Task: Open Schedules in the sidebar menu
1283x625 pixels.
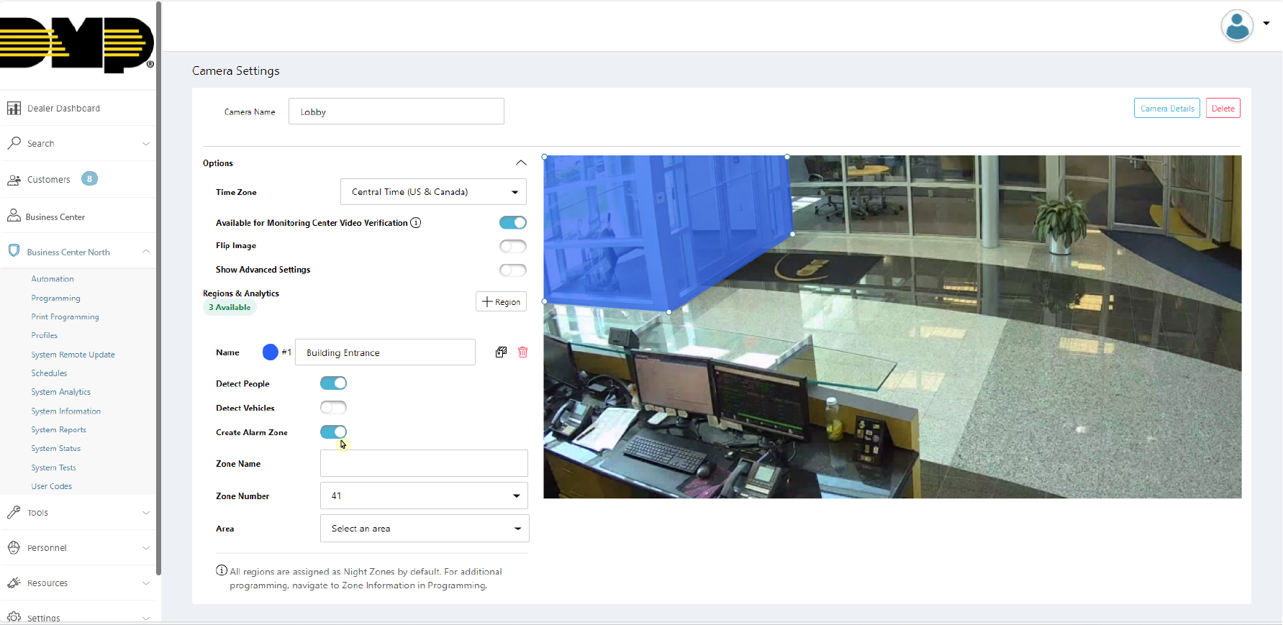Action: coord(49,373)
